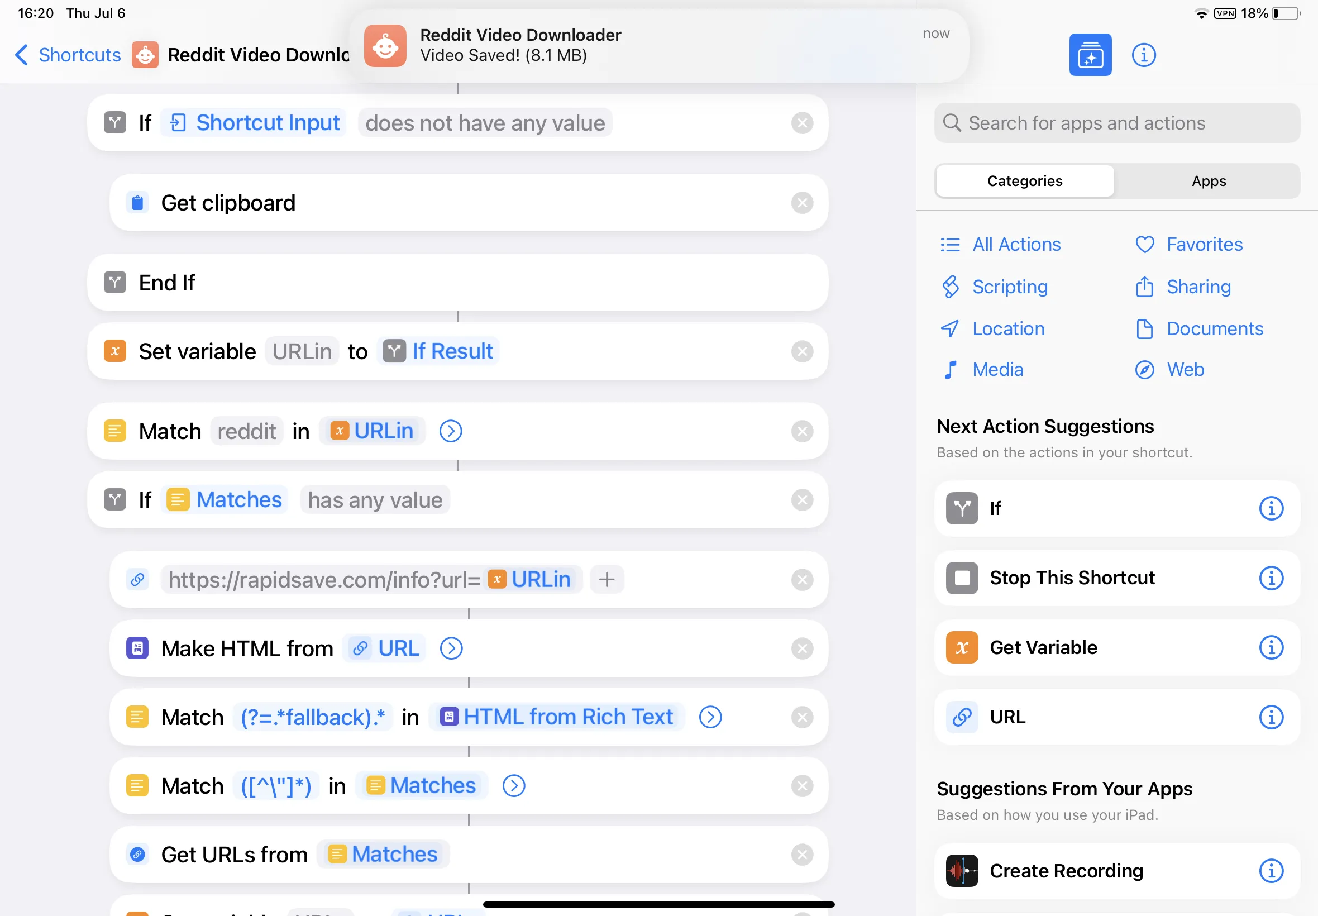
Task: Focus the Search for apps and actions field
Action: click(x=1116, y=123)
